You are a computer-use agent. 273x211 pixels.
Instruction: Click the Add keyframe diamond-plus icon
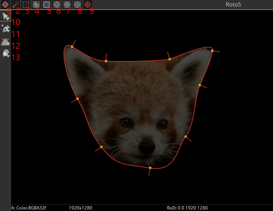[x=67, y=5]
